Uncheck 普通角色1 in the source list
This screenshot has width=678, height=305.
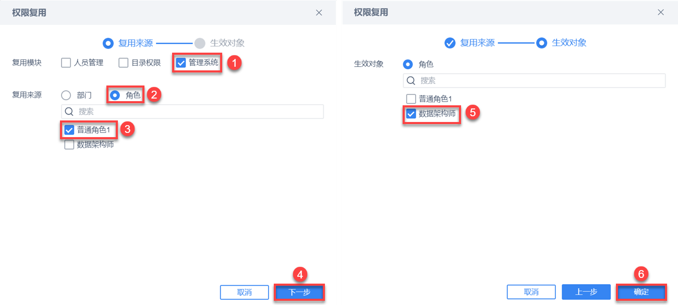pos(69,130)
